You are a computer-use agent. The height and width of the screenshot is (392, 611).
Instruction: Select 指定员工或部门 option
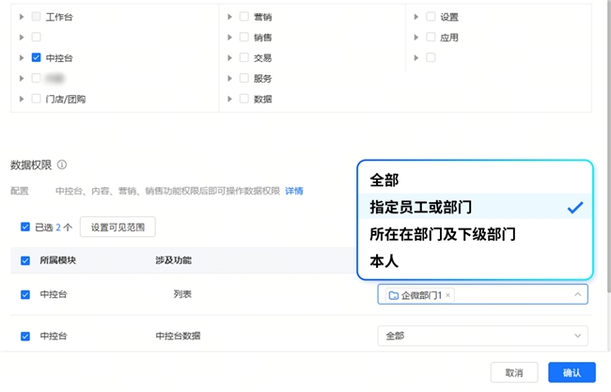pyautogui.click(x=475, y=207)
